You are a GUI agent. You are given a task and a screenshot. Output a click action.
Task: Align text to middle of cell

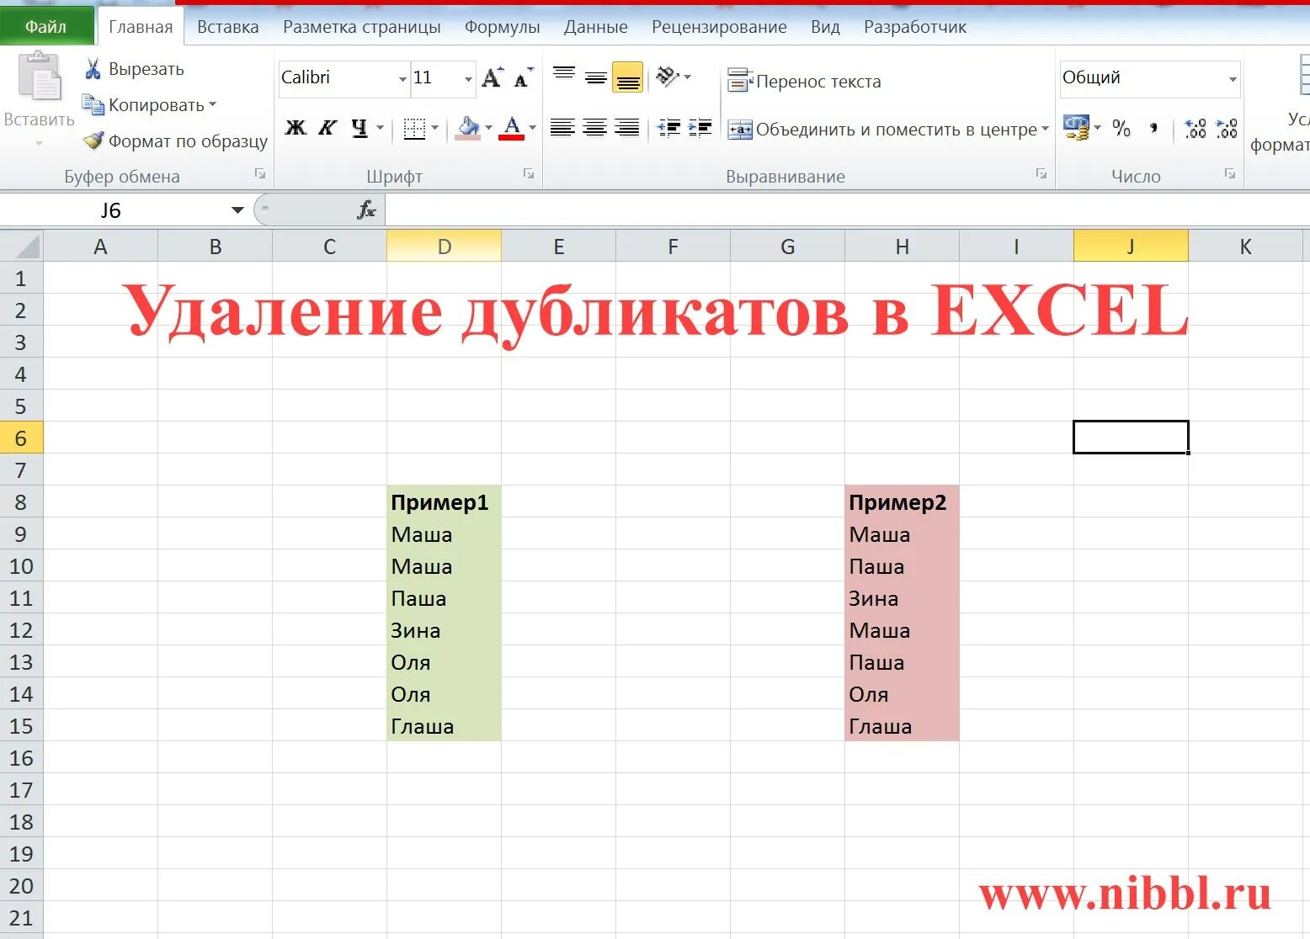[596, 77]
